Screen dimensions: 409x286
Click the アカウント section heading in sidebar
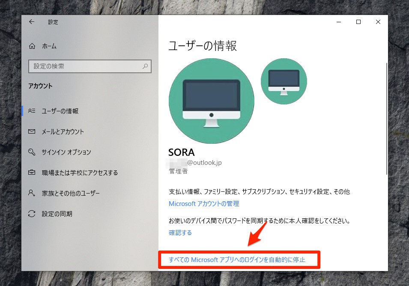[40, 86]
